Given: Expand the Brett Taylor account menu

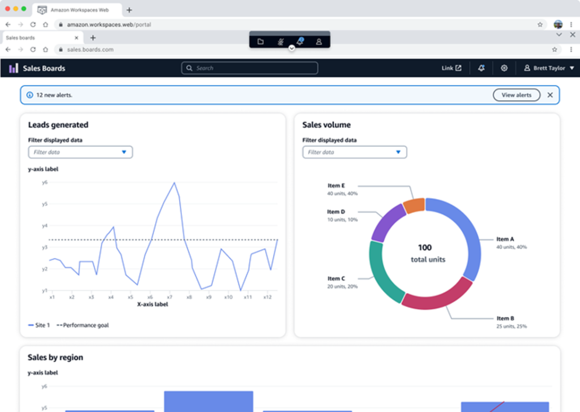Looking at the screenshot, I should point(549,68).
